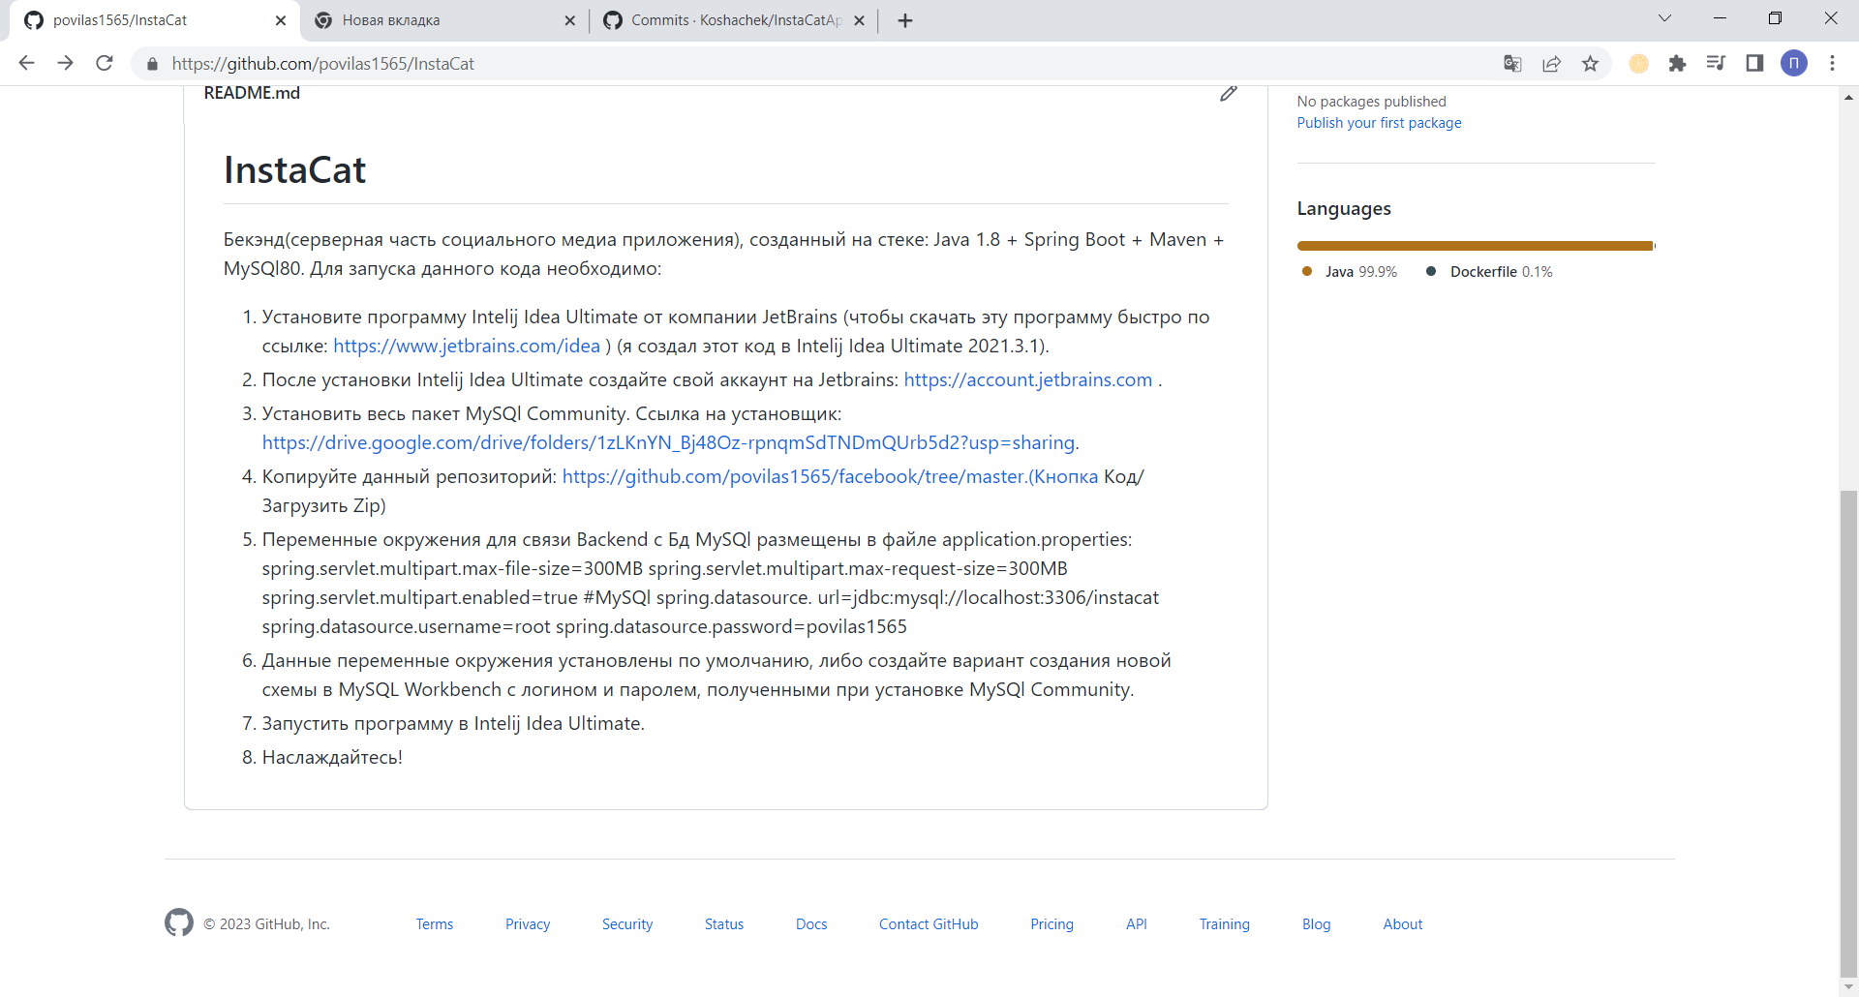The width and height of the screenshot is (1859, 997).
Task: Select the Dockerfile 0.1% language entry
Action: pos(1489,272)
